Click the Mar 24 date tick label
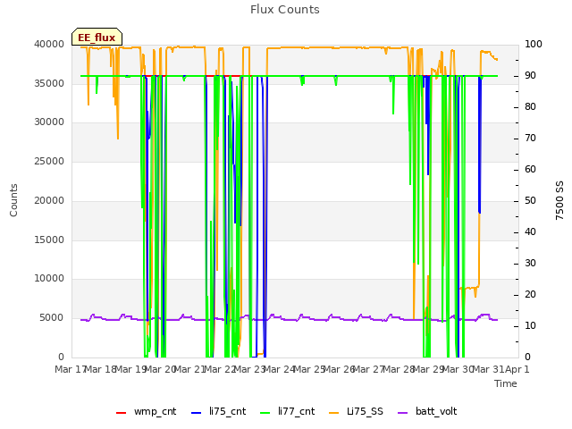Viewport: 572px width, 429px height. pos(280,369)
